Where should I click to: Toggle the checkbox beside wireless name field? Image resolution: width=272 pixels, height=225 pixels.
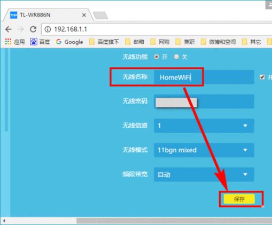click(262, 77)
